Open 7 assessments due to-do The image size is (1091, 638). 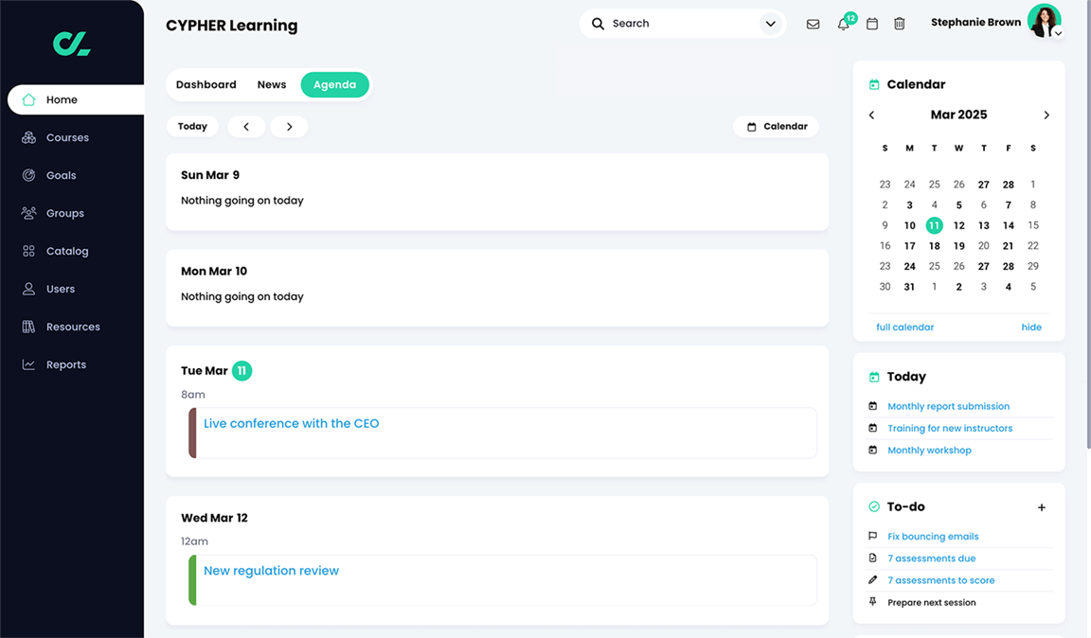(x=931, y=558)
